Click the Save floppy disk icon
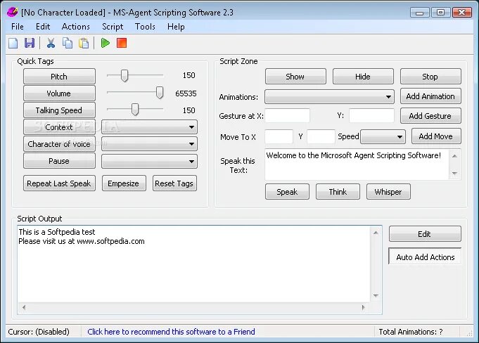The width and height of the screenshot is (479, 343). pyautogui.click(x=30, y=44)
